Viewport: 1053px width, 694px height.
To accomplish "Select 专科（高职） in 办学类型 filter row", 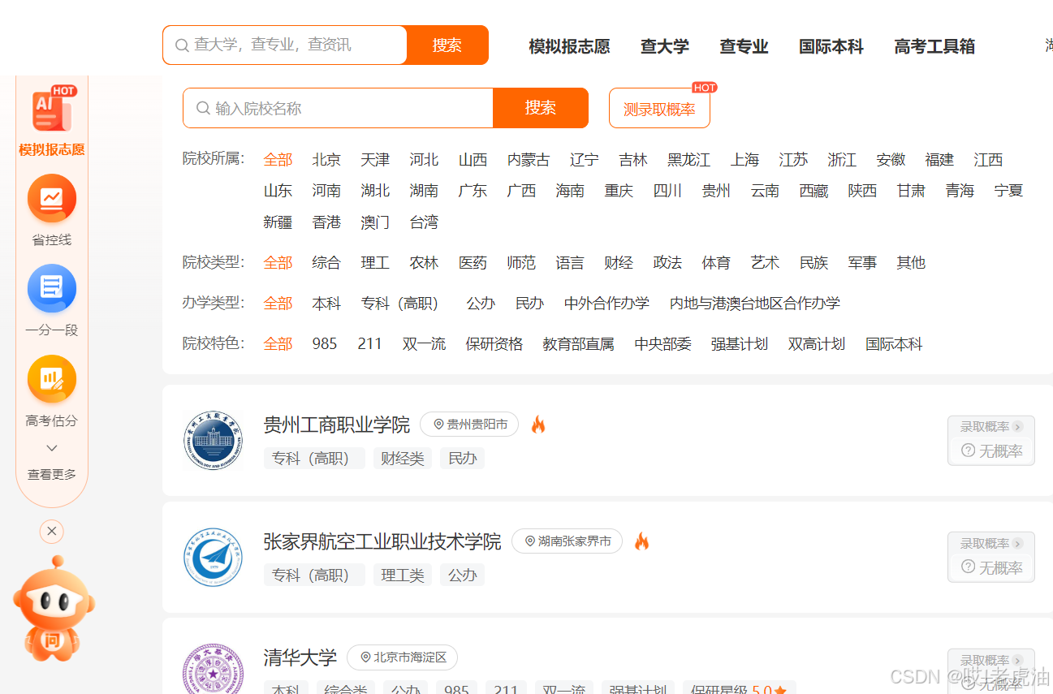I will click(x=404, y=304).
